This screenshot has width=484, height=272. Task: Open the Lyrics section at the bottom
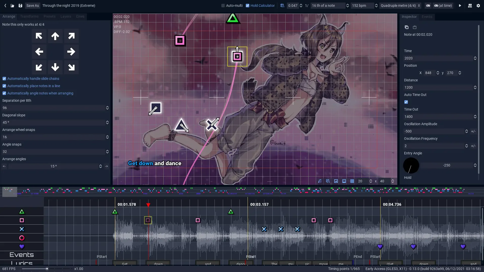(x=22, y=264)
